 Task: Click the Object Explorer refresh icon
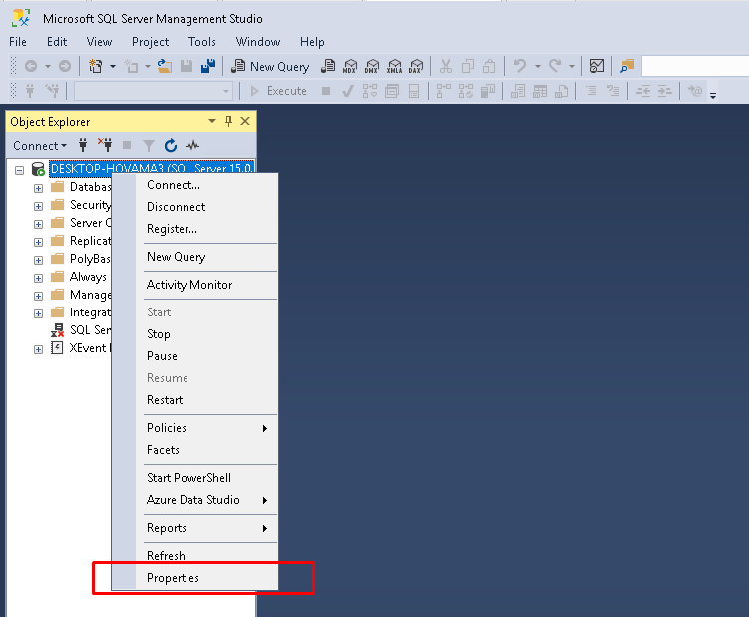(171, 145)
